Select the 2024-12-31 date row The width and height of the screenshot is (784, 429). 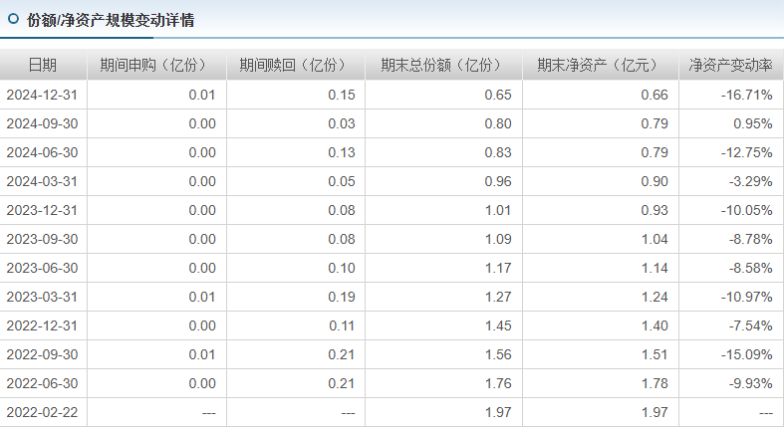[x=42, y=95]
